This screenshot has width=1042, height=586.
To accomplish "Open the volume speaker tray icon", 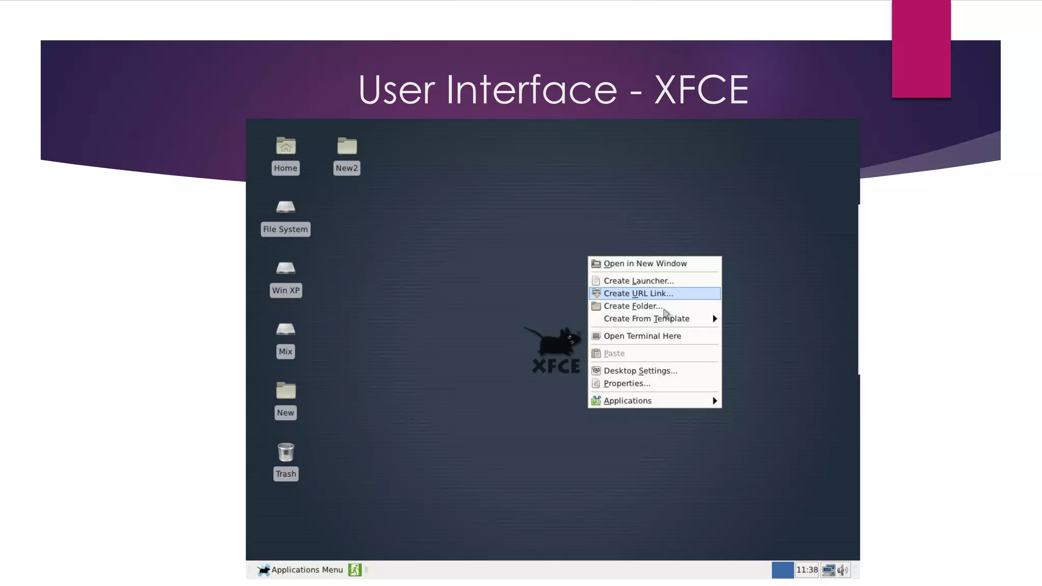I will point(843,570).
